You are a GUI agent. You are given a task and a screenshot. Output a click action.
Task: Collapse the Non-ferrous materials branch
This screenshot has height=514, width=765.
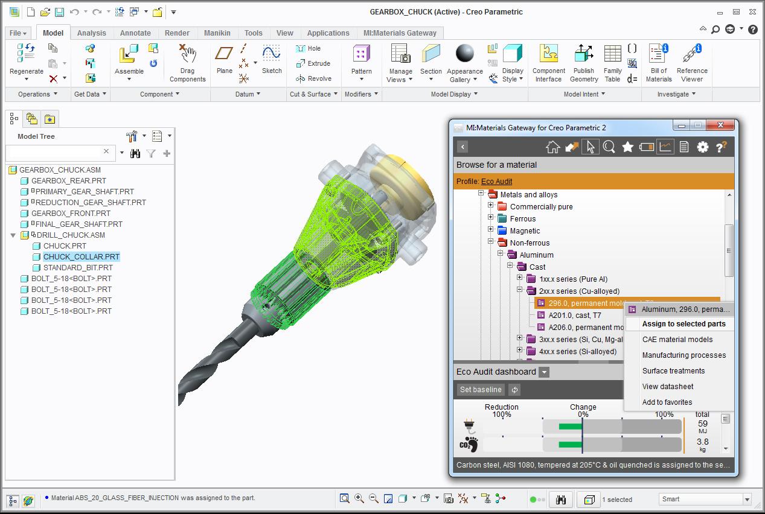pos(489,243)
